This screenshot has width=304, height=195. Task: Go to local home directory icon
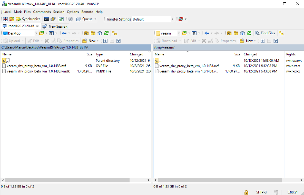pos(100,33)
